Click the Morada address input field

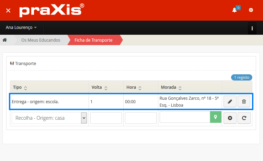click(185, 117)
